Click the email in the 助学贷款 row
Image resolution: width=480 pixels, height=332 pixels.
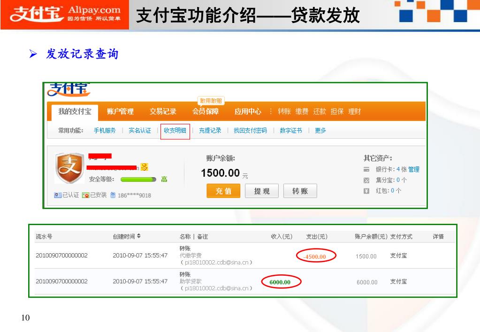(x=216, y=288)
